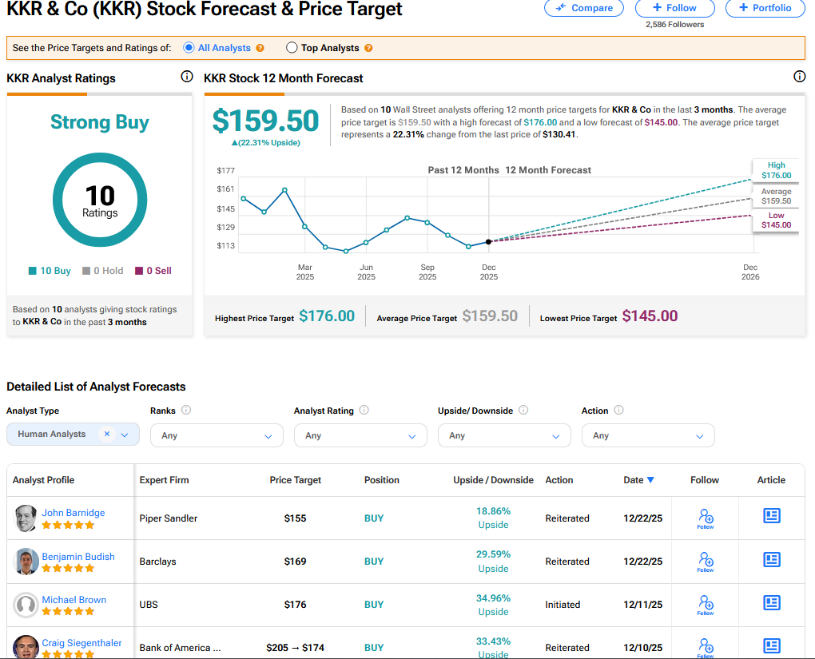Click the help icon next to Top Analysts
This screenshot has height=659, width=815.
(x=368, y=48)
